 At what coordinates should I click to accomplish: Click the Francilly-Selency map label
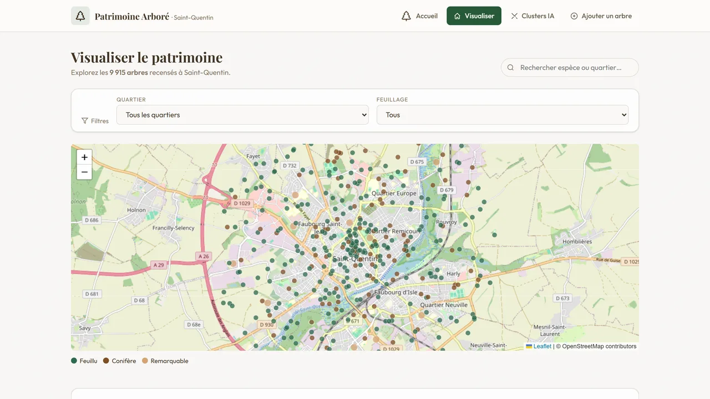pos(174,228)
